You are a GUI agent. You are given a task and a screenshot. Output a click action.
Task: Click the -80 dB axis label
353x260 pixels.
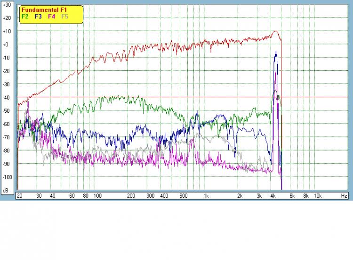(6, 151)
